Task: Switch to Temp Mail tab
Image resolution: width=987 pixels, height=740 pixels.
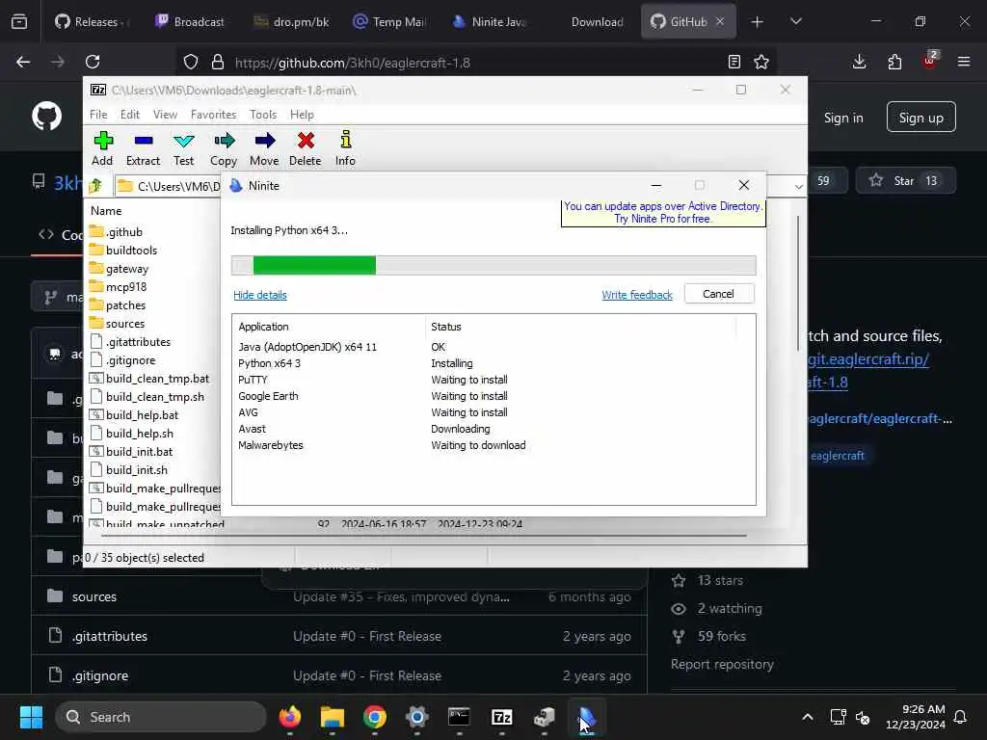Action: point(390,22)
